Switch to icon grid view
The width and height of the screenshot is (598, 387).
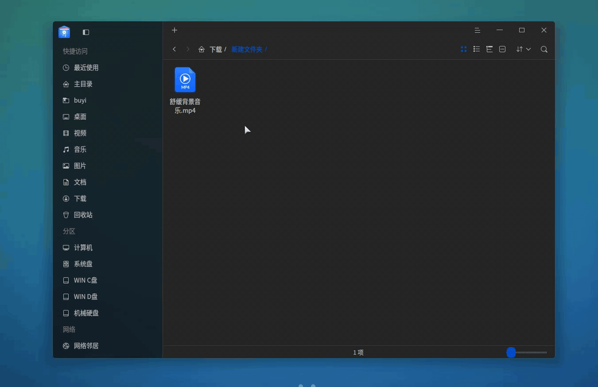(464, 49)
